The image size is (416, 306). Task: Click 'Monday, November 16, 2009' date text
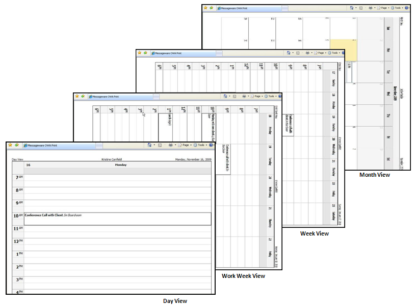tap(193, 159)
